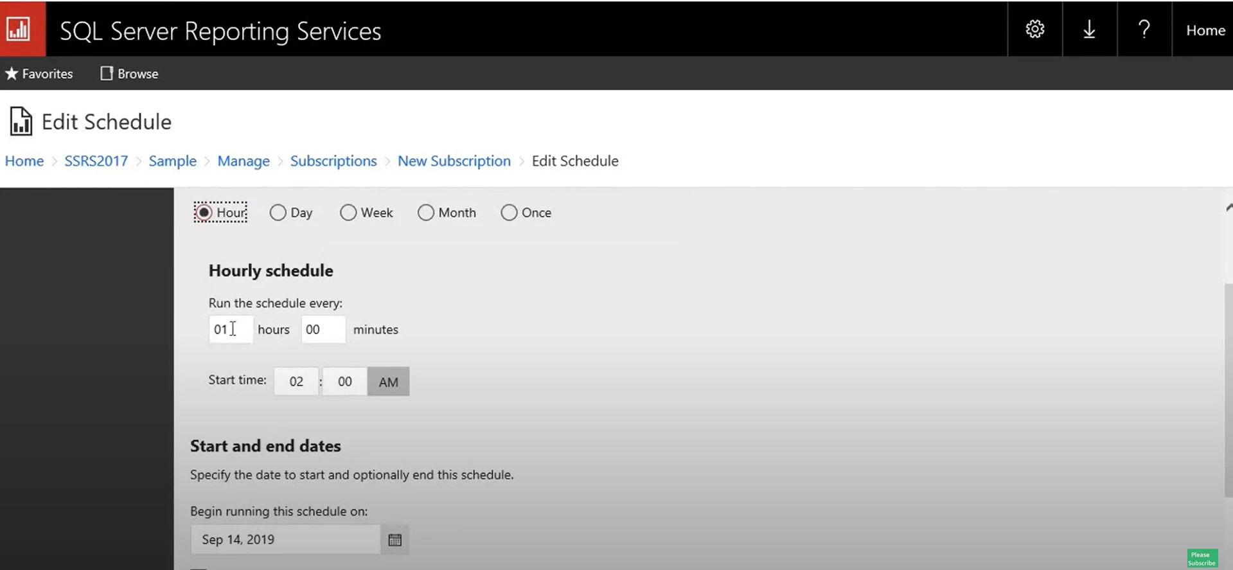Click the download arrow icon
Viewport: 1233px width, 570px height.
(x=1089, y=30)
